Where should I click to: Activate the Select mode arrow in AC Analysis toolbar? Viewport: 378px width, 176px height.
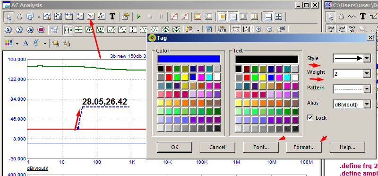(x=9, y=17)
